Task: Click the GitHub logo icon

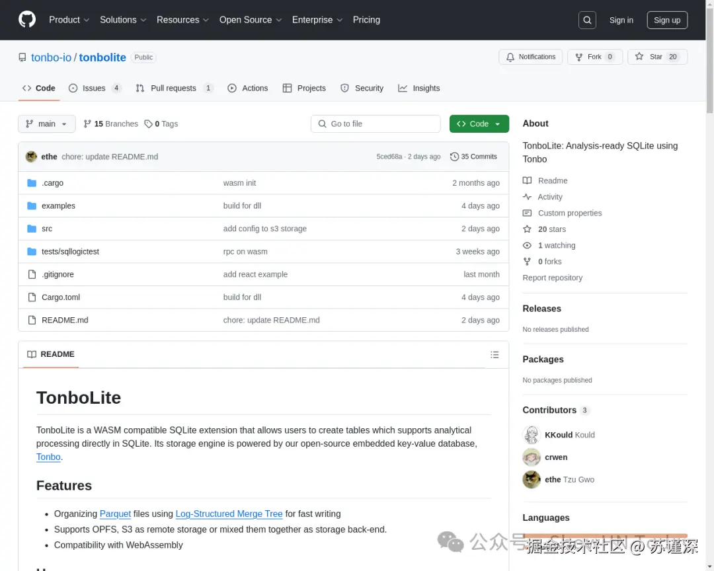Action: (27, 20)
